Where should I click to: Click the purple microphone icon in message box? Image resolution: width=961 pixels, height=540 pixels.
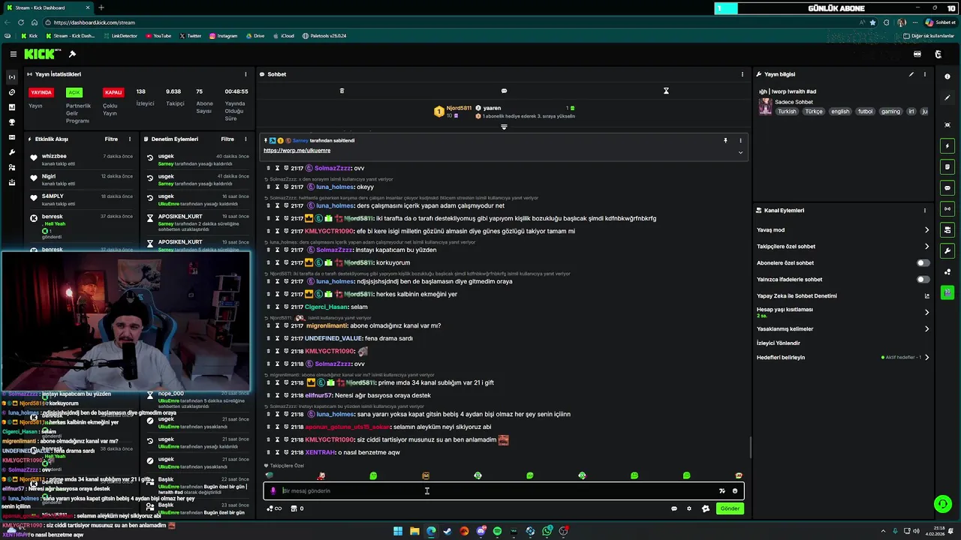pos(273,490)
